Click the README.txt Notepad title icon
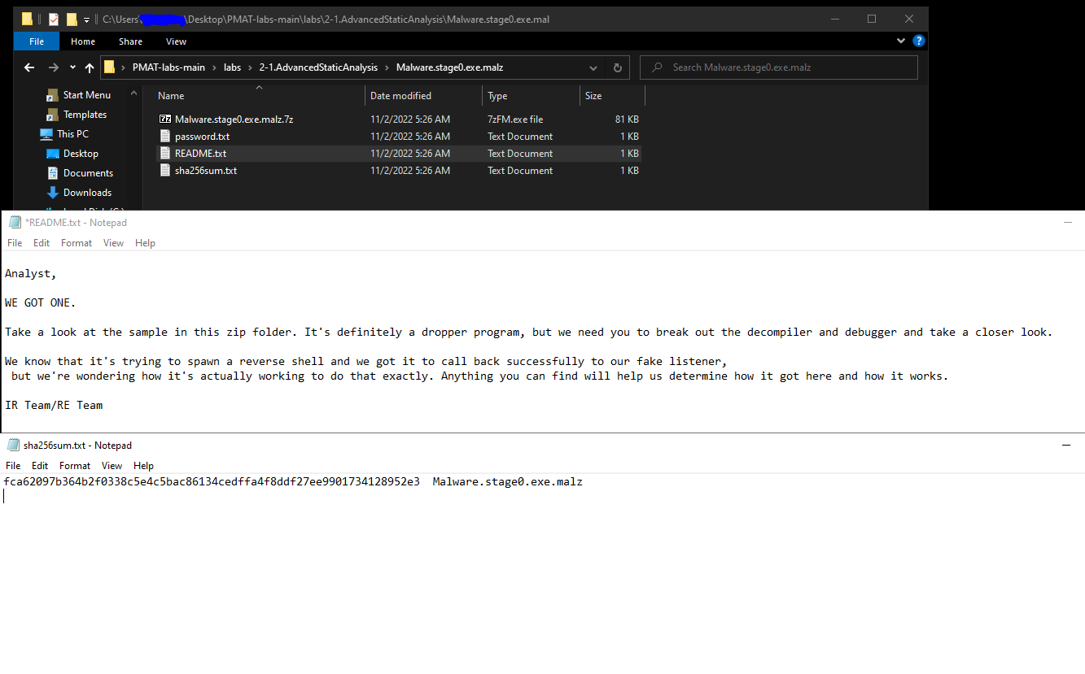 [x=15, y=222]
